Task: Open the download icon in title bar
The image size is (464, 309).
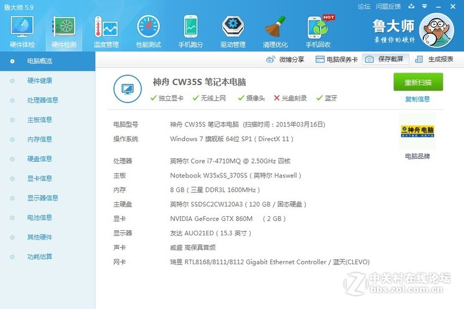Action: coord(411,6)
